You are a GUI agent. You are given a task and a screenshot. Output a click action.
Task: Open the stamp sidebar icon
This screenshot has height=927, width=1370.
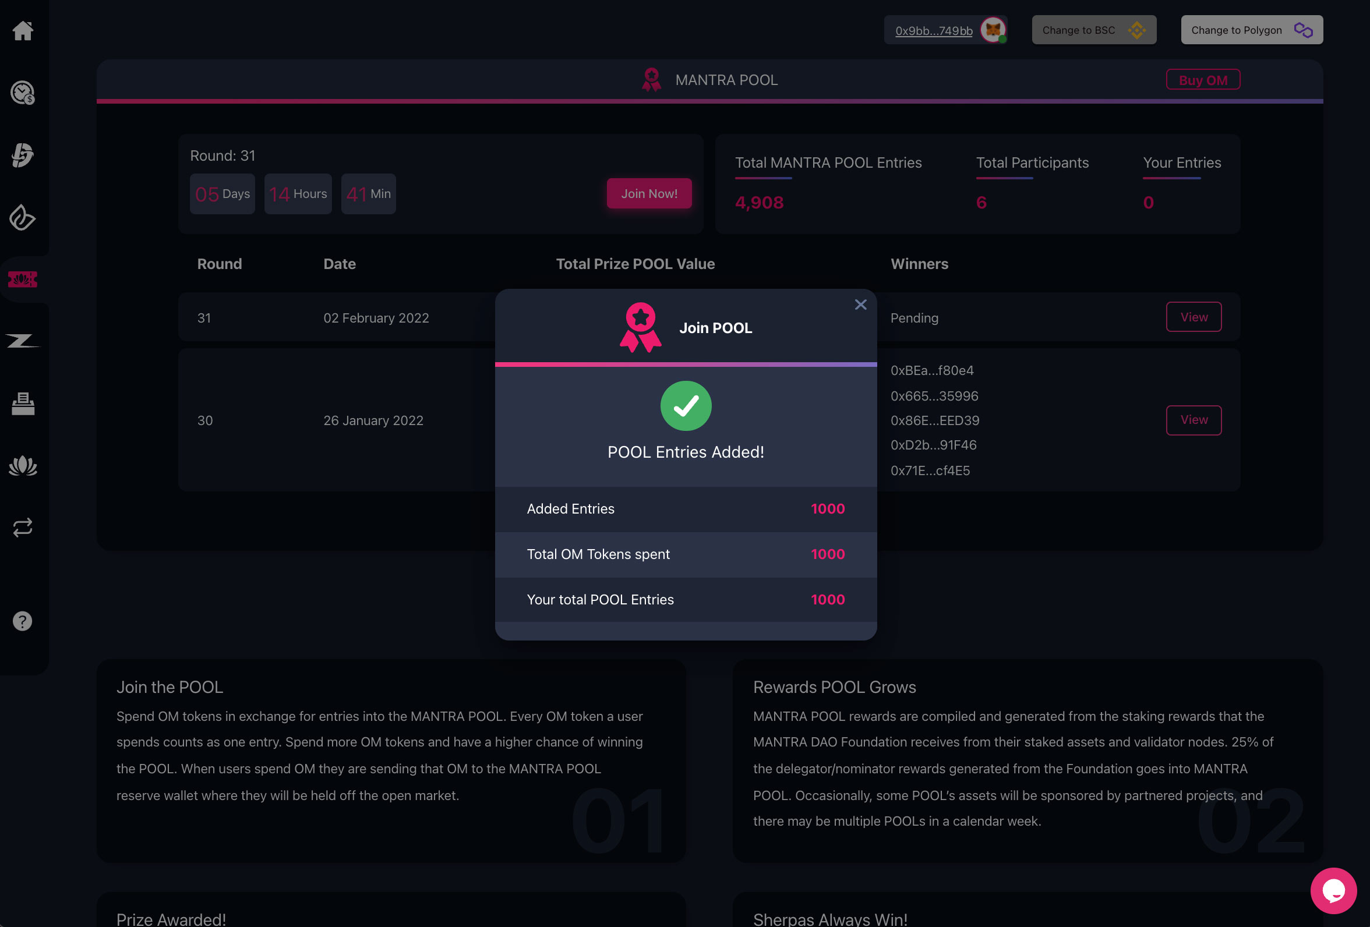[x=23, y=404]
